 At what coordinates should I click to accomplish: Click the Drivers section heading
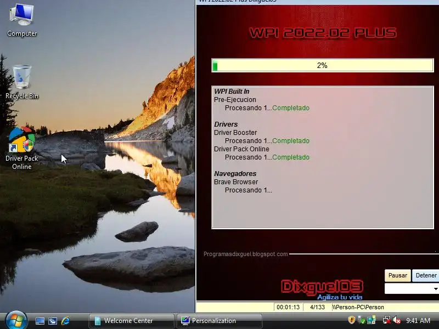[226, 124]
